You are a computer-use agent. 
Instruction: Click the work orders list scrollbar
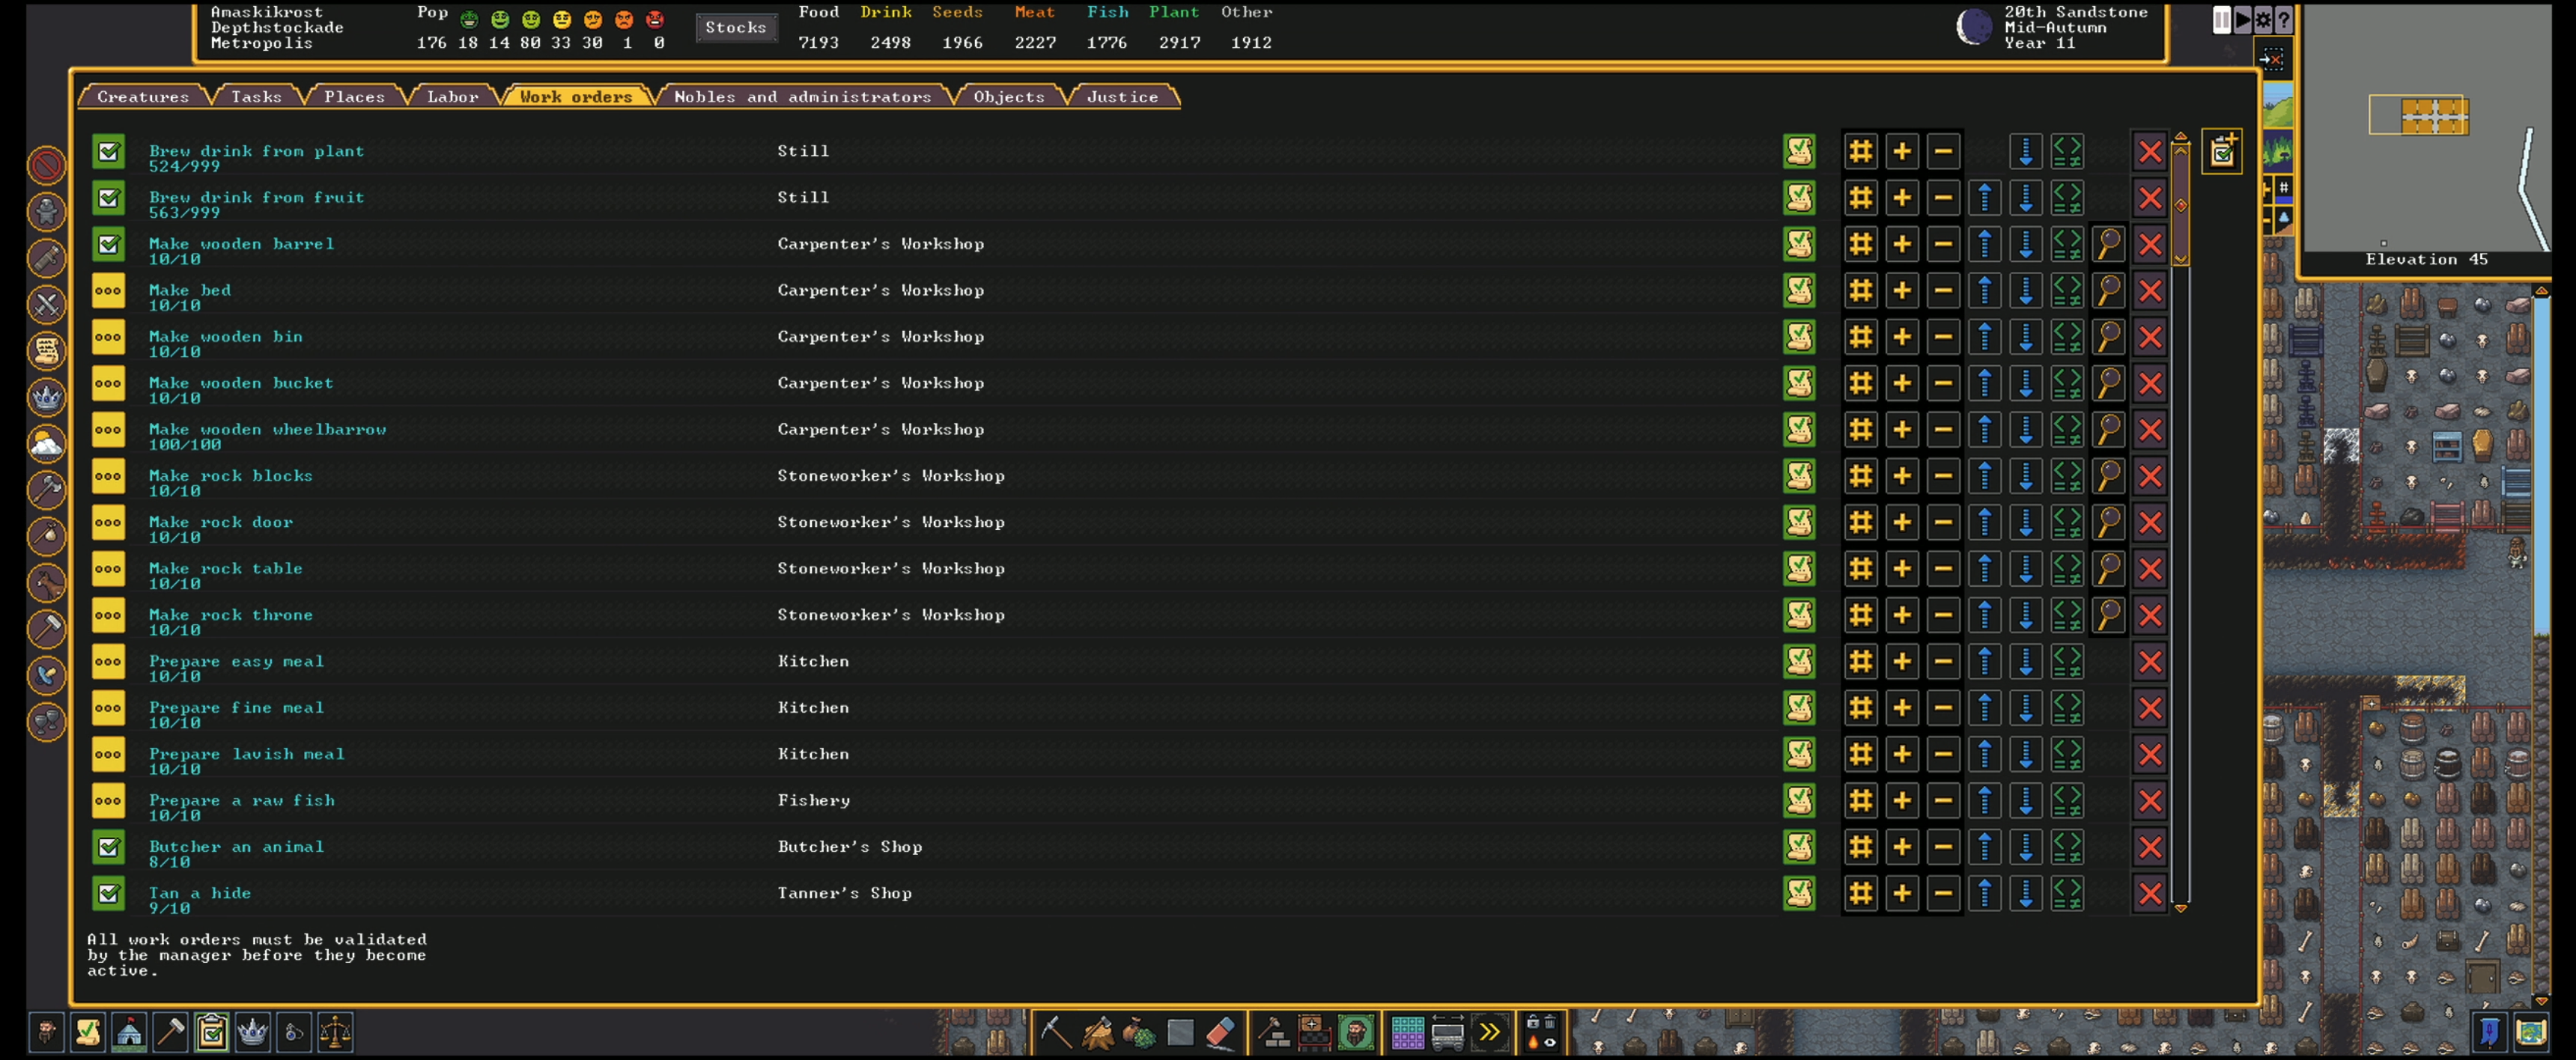(x=2181, y=205)
